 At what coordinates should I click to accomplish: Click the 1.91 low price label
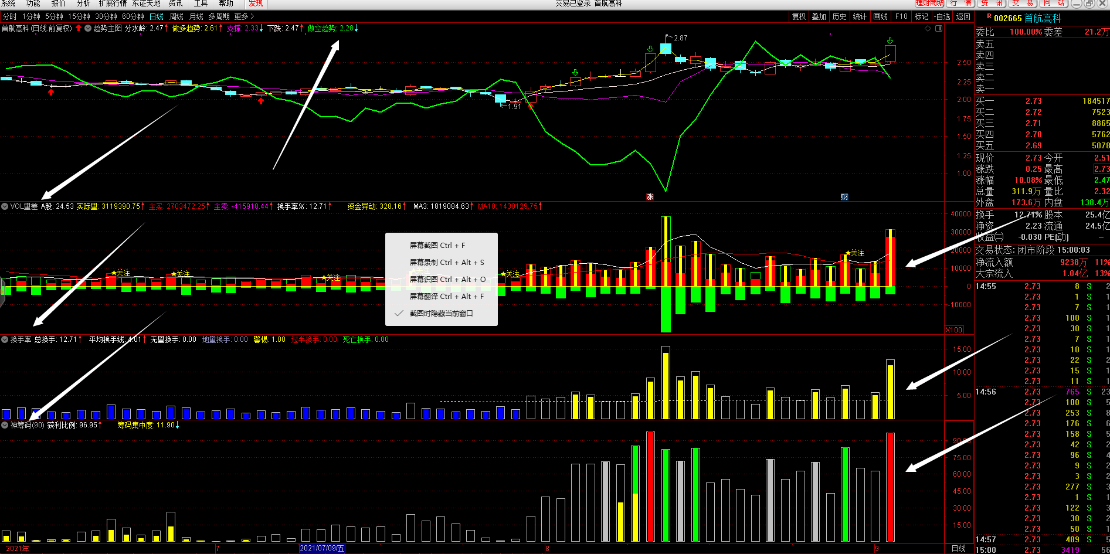pos(514,107)
